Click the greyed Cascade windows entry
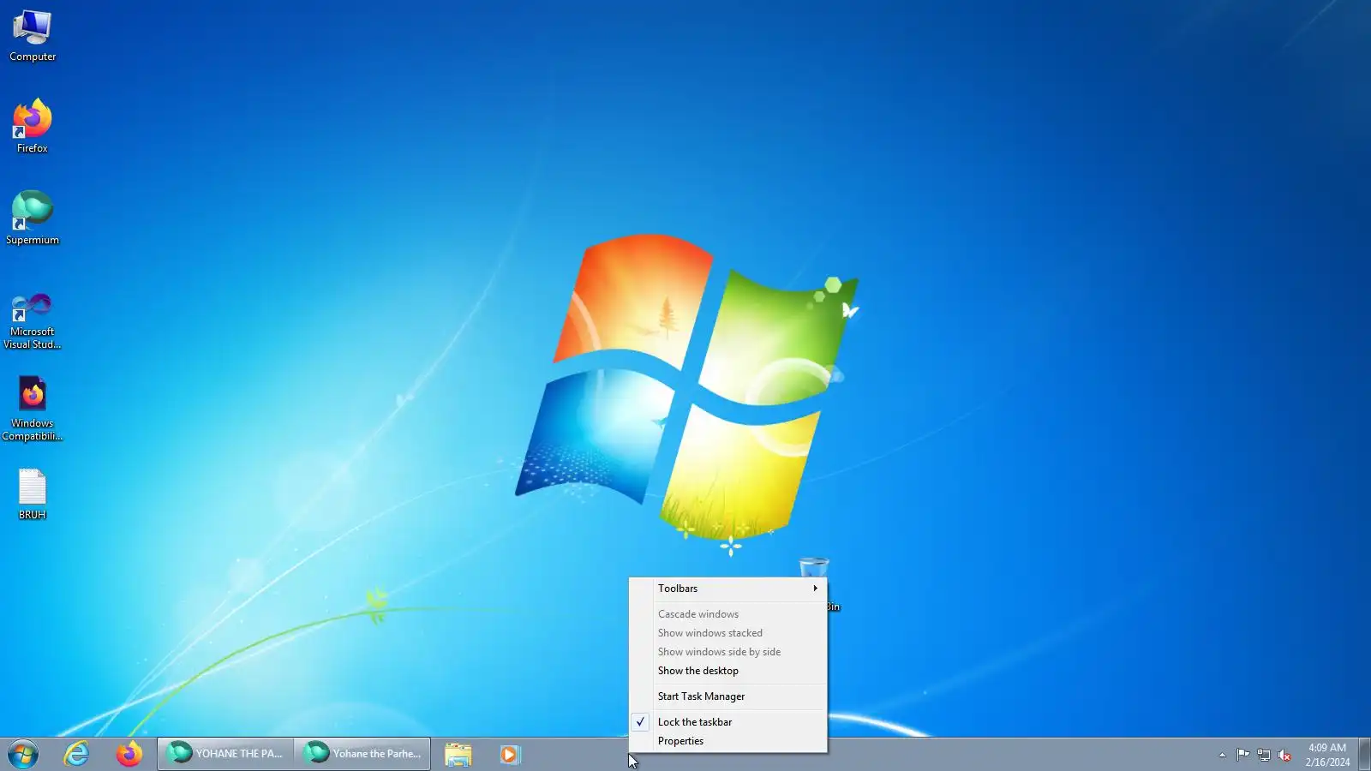Screen dimensions: 1371x771 coord(728,614)
